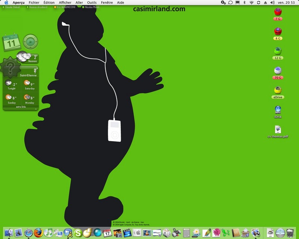Launch VLC cone icon in dock
The height and width of the screenshot is (239, 299).
coord(147,233)
